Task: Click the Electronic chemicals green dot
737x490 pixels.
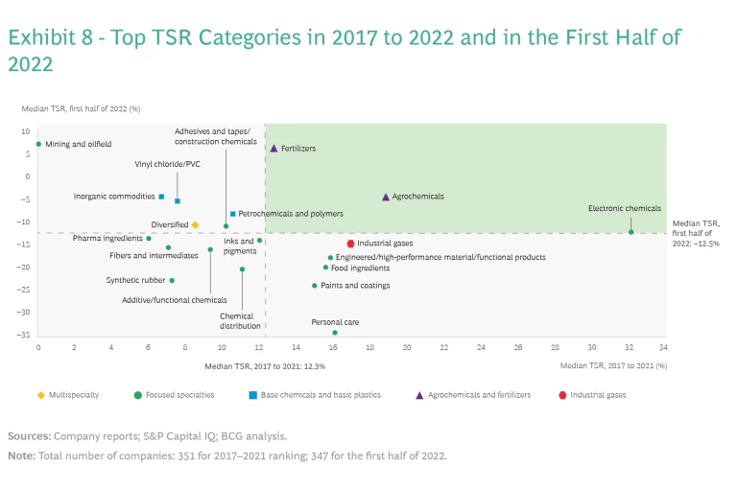Action: tap(630, 232)
